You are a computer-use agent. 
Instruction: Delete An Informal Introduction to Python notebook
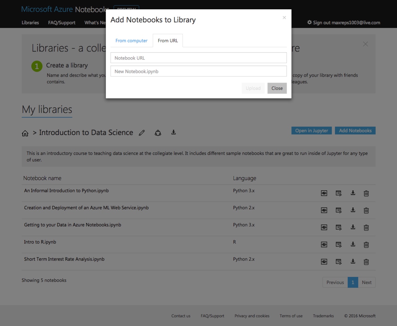pos(366,193)
